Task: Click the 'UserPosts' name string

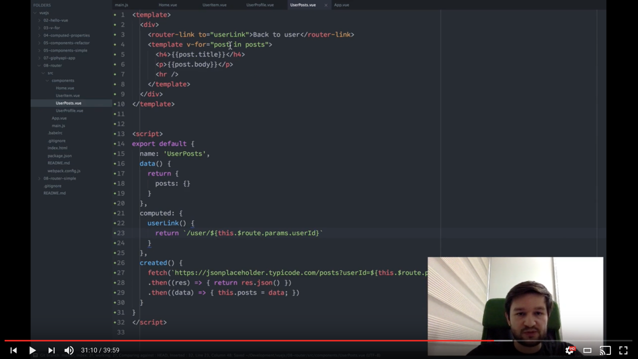Action: click(x=184, y=154)
